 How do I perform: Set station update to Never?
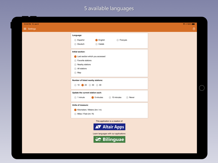[x=130, y=97]
